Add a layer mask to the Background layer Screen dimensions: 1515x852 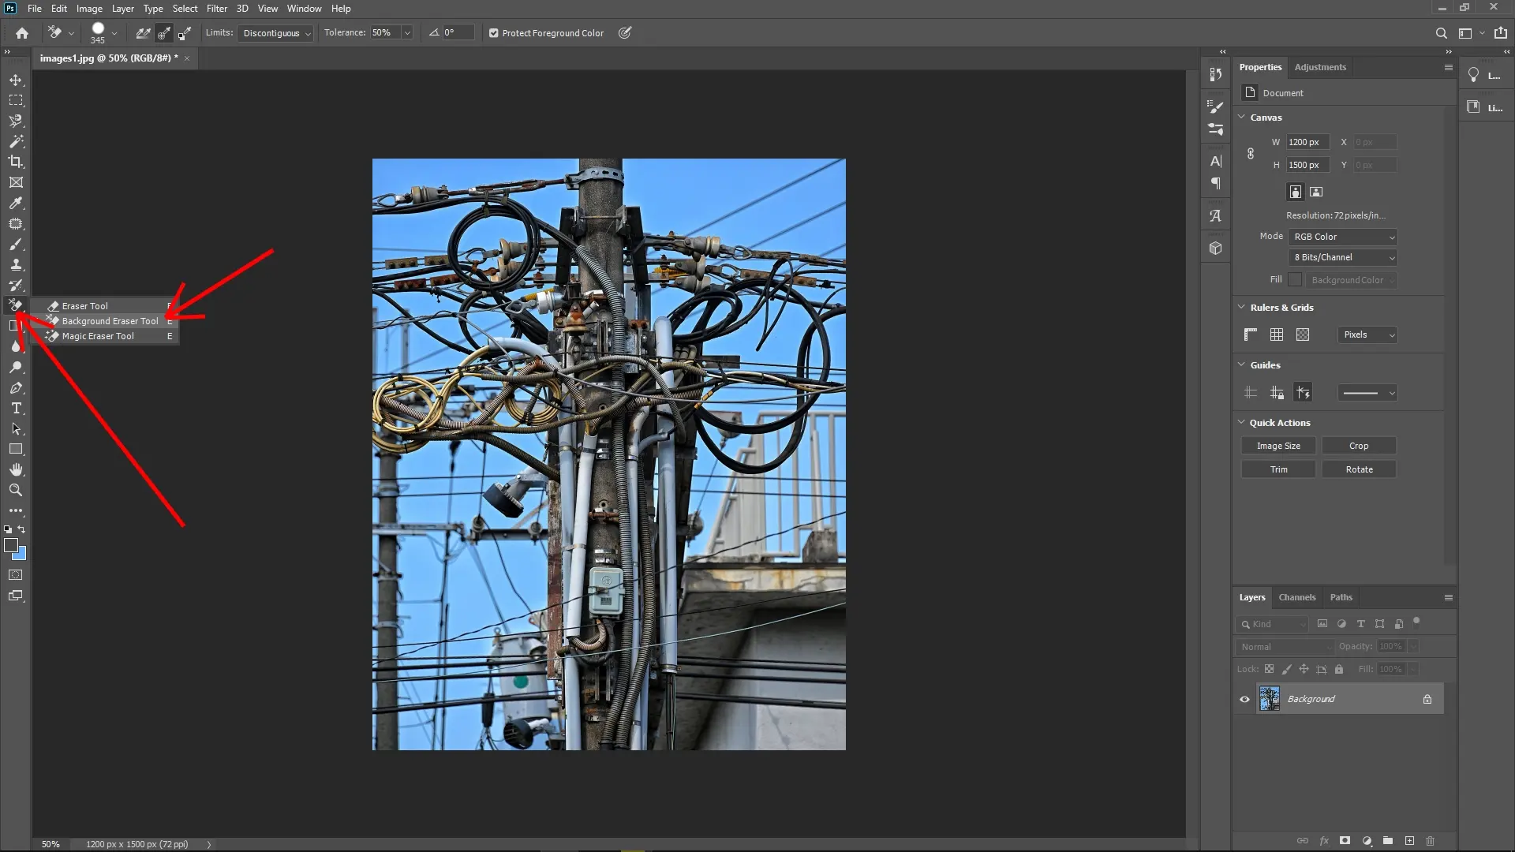[x=1345, y=840]
